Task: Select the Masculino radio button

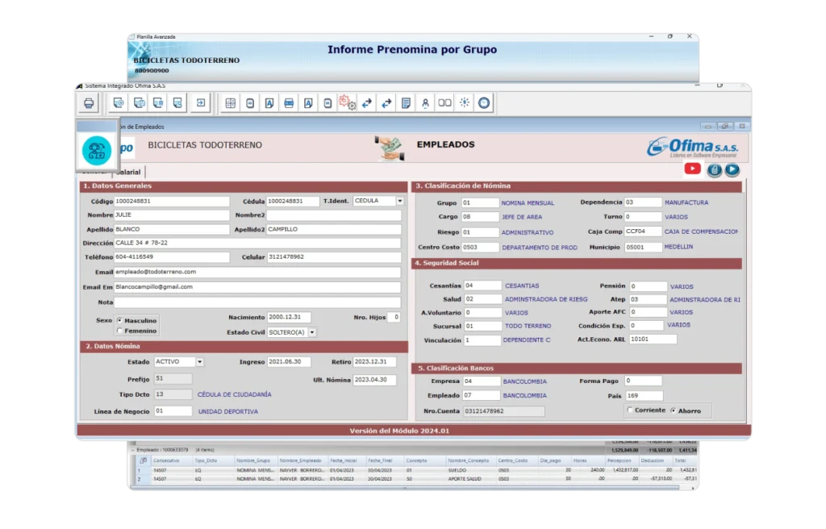Action: click(x=120, y=320)
